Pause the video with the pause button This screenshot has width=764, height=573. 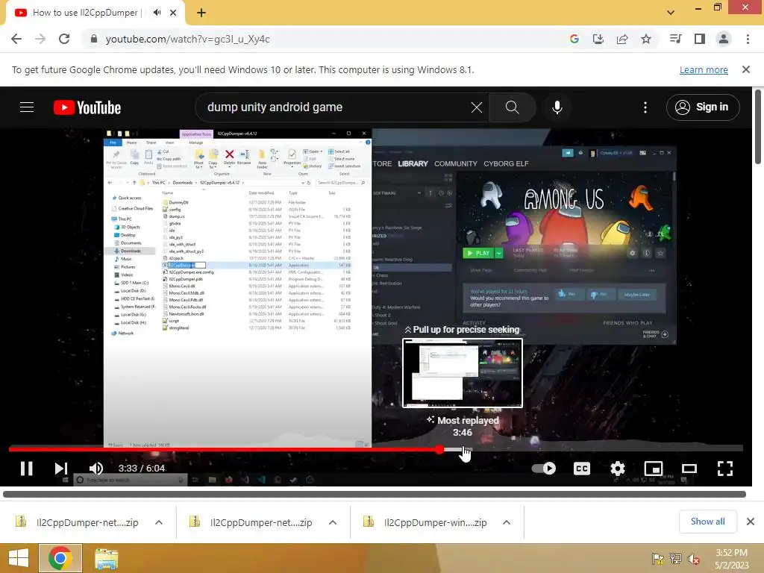(x=26, y=469)
